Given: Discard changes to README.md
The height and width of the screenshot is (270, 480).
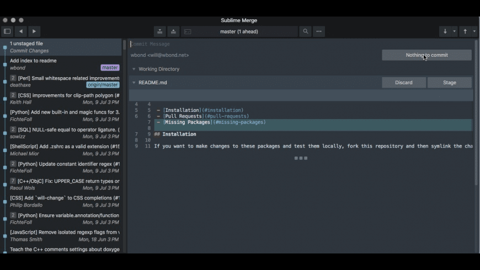Looking at the screenshot, I should pyautogui.click(x=403, y=83).
